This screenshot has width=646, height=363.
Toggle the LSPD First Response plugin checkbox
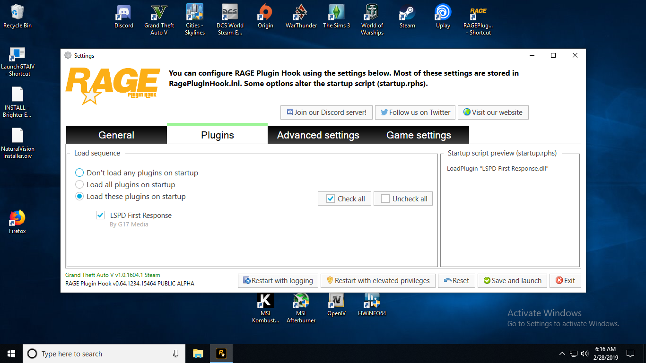tap(100, 216)
